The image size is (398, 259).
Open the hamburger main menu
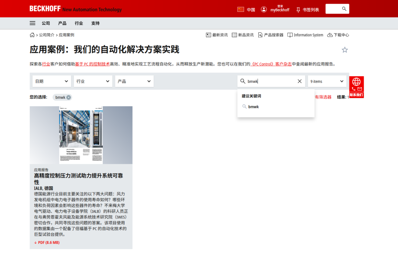coord(32,23)
